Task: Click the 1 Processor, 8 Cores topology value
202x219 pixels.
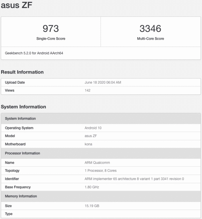Action: point(100,171)
